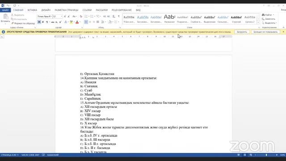Click the shading paint bucket icon
Image resolution: width=286 pixels, height=161 pixels.
pos(110,22)
